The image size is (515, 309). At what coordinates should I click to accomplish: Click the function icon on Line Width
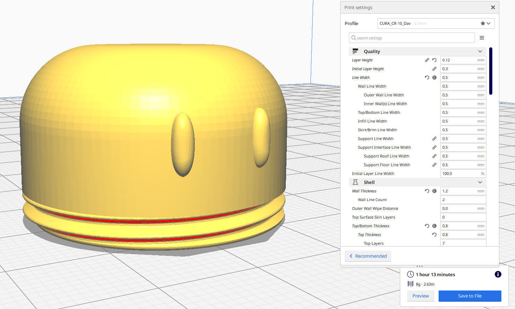[434, 78]
